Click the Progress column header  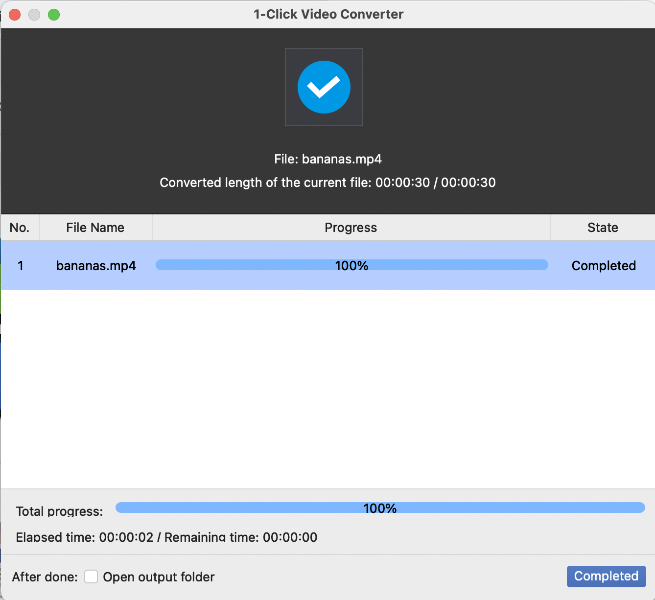point(351,228)
